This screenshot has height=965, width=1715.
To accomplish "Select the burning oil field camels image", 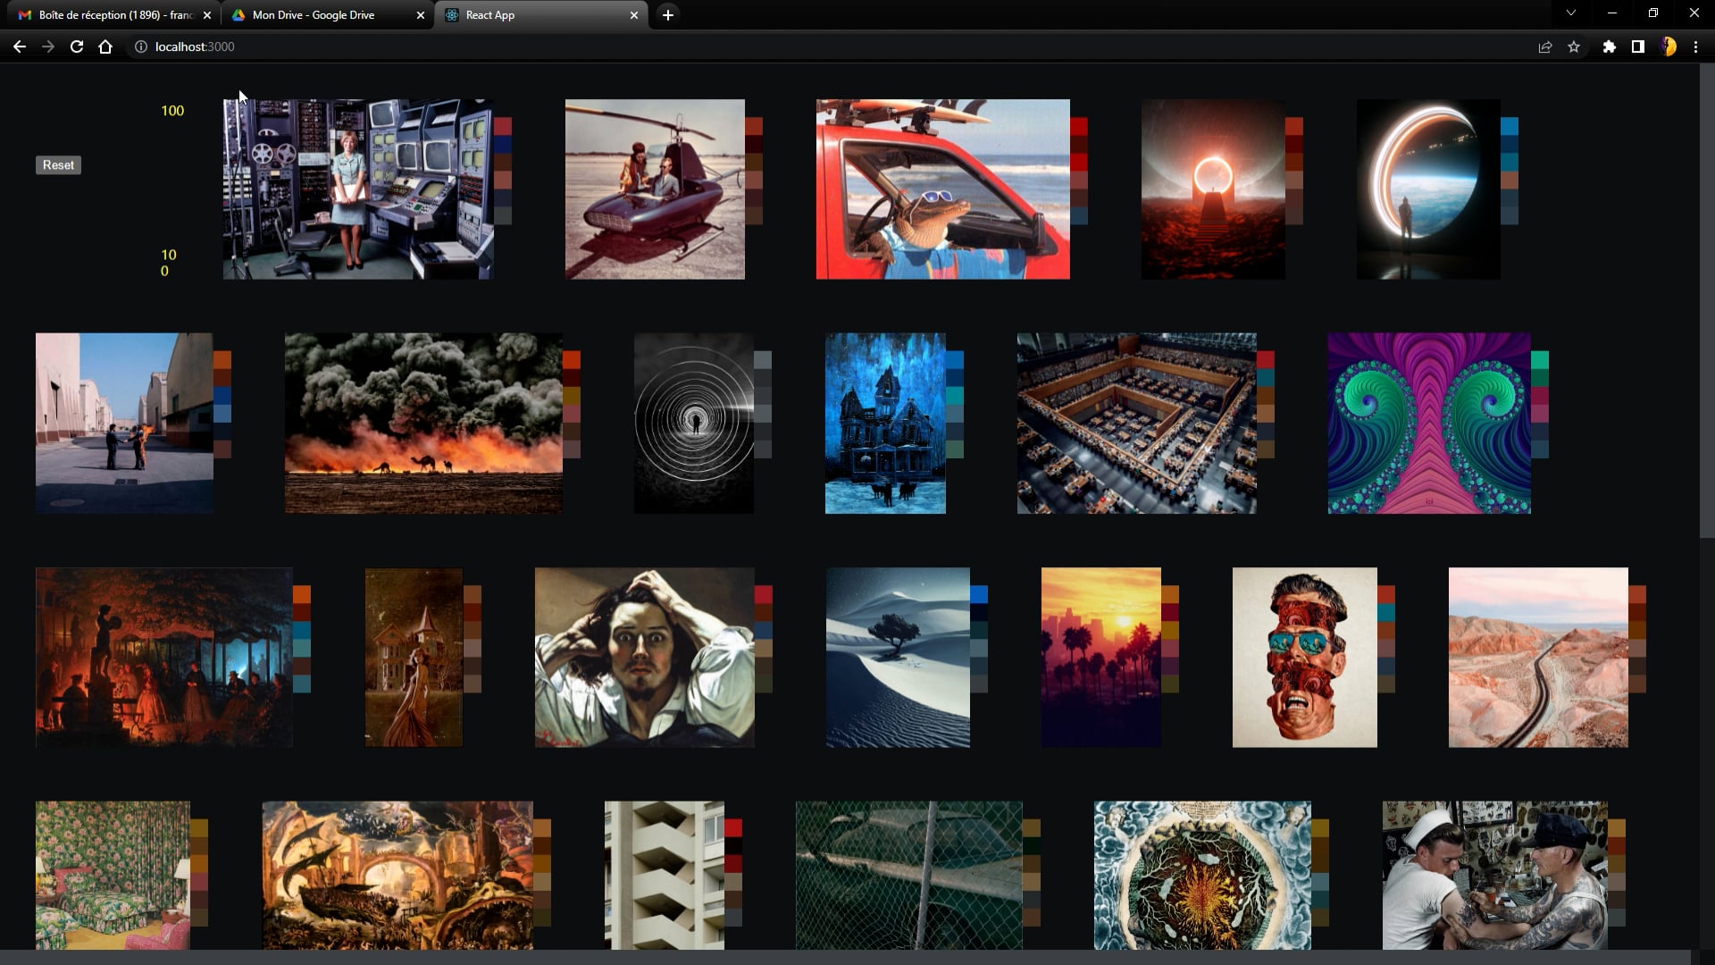I will [423, 424].
